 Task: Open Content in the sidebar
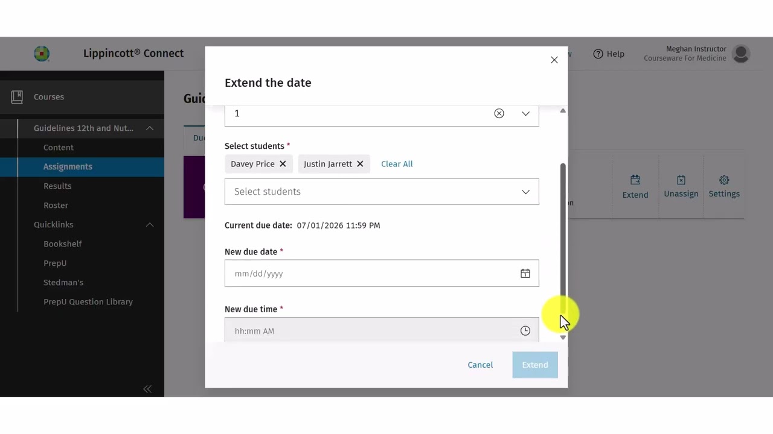click(59, 147)
